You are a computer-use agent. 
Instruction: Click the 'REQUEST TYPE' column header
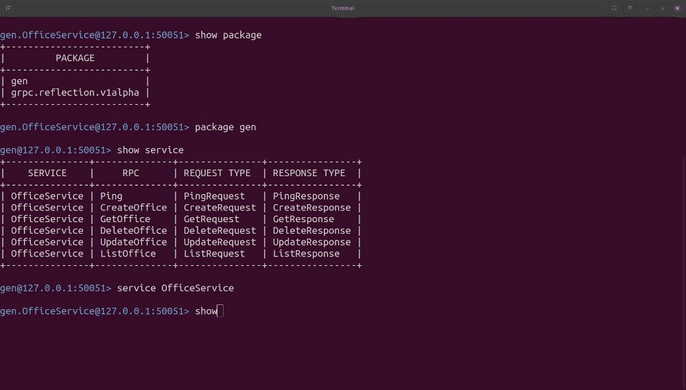pyautogui.click(x=217, y=173)
